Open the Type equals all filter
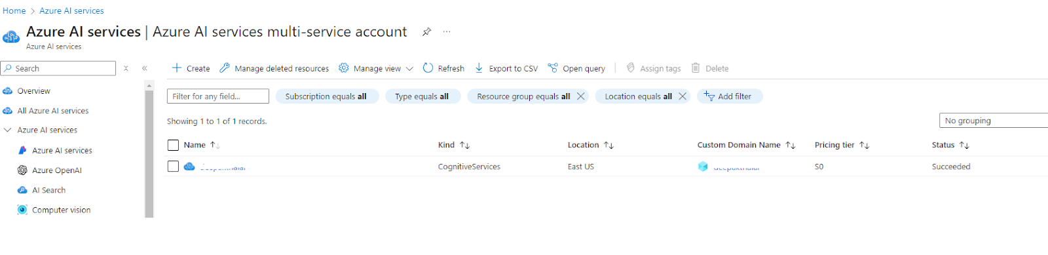 click(422, 96)
